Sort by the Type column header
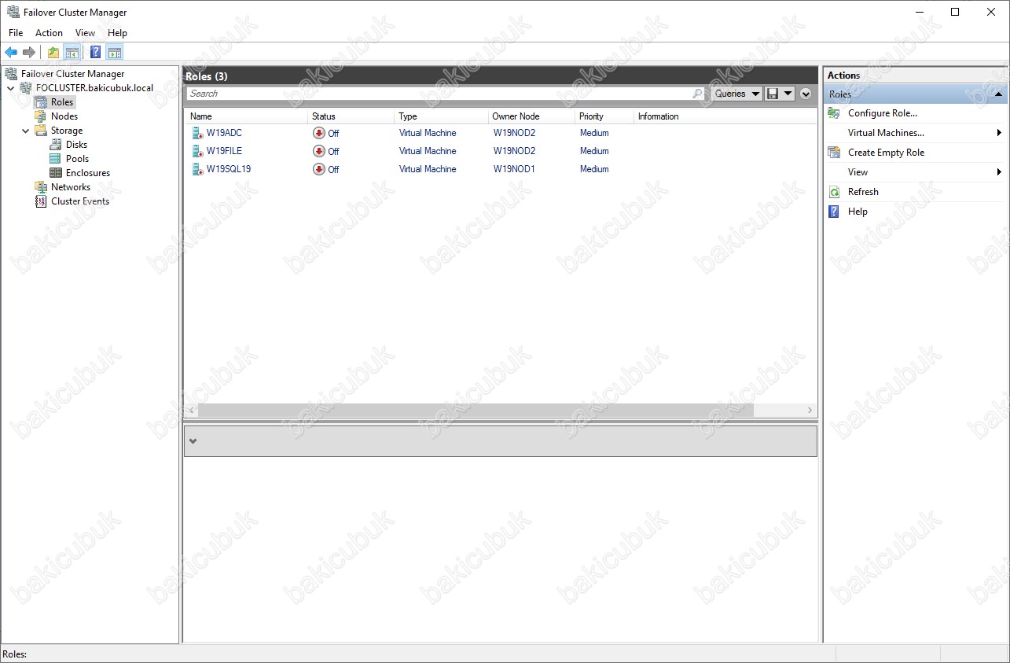 [x=441, y=116]
